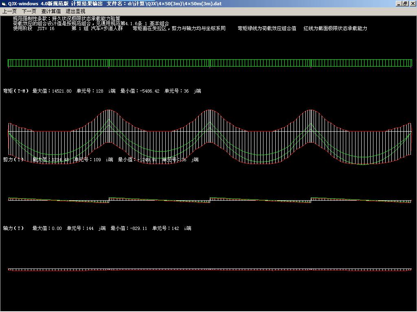Click the 单元号：144 text
This screenshot has width=417, height=312.
coord(80,228)
